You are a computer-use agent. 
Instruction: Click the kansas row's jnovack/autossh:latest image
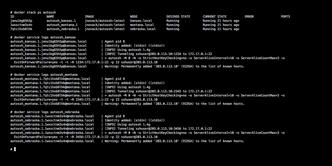pyautogui.click(x=105, y=21)
